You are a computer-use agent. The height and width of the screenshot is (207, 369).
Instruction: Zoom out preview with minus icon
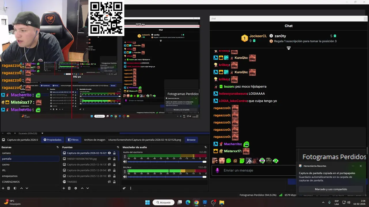click(x=3, y=133)
